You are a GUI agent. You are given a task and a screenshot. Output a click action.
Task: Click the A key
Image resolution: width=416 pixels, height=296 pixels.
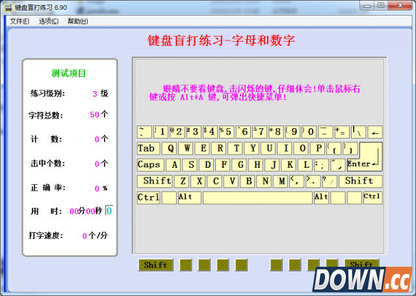[x=174, y=165]
